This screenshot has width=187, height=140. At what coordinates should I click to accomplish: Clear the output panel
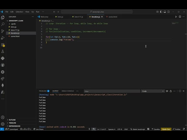pos(167,91)
